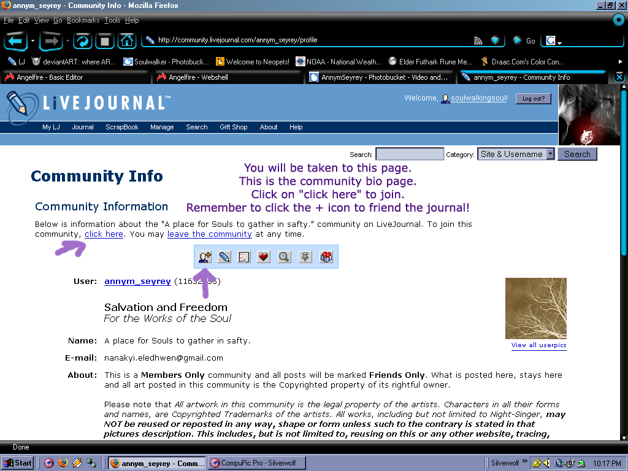Click the LiveJournal logo
Viewport: 628px width, 471px height.
point(88,104)
